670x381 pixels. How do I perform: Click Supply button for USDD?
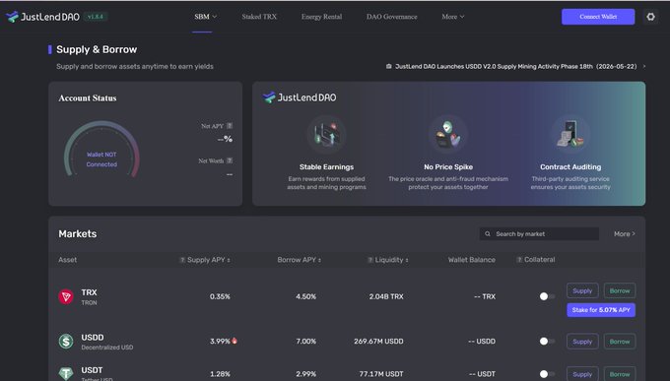(582, 342)
